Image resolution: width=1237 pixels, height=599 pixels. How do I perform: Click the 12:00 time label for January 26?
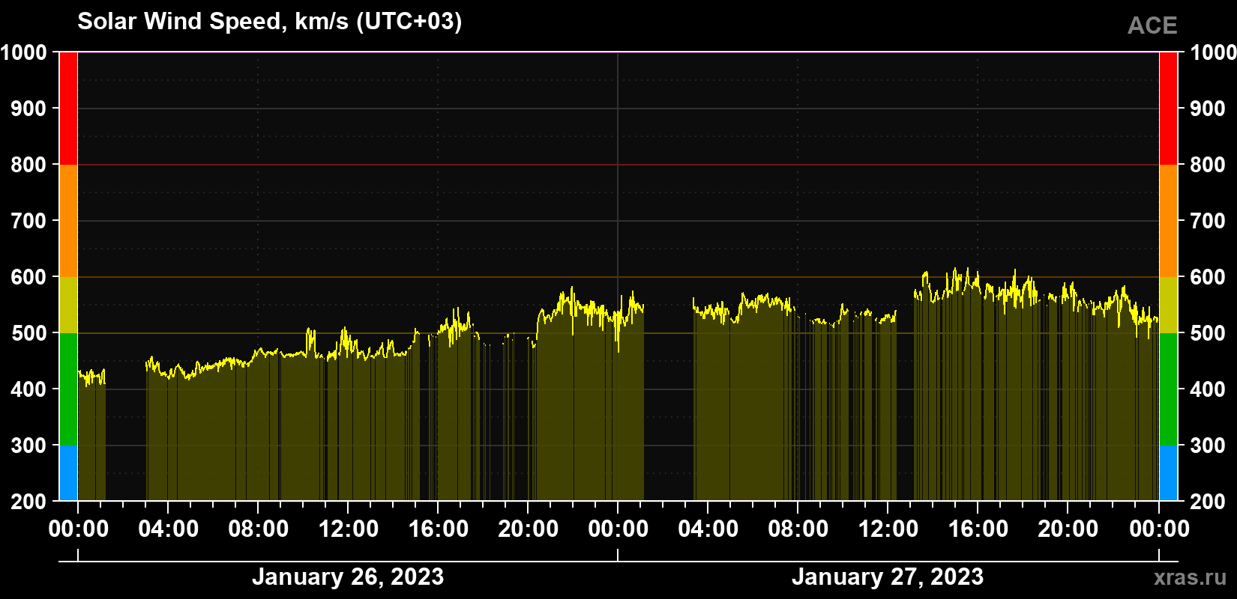(349, 529)
